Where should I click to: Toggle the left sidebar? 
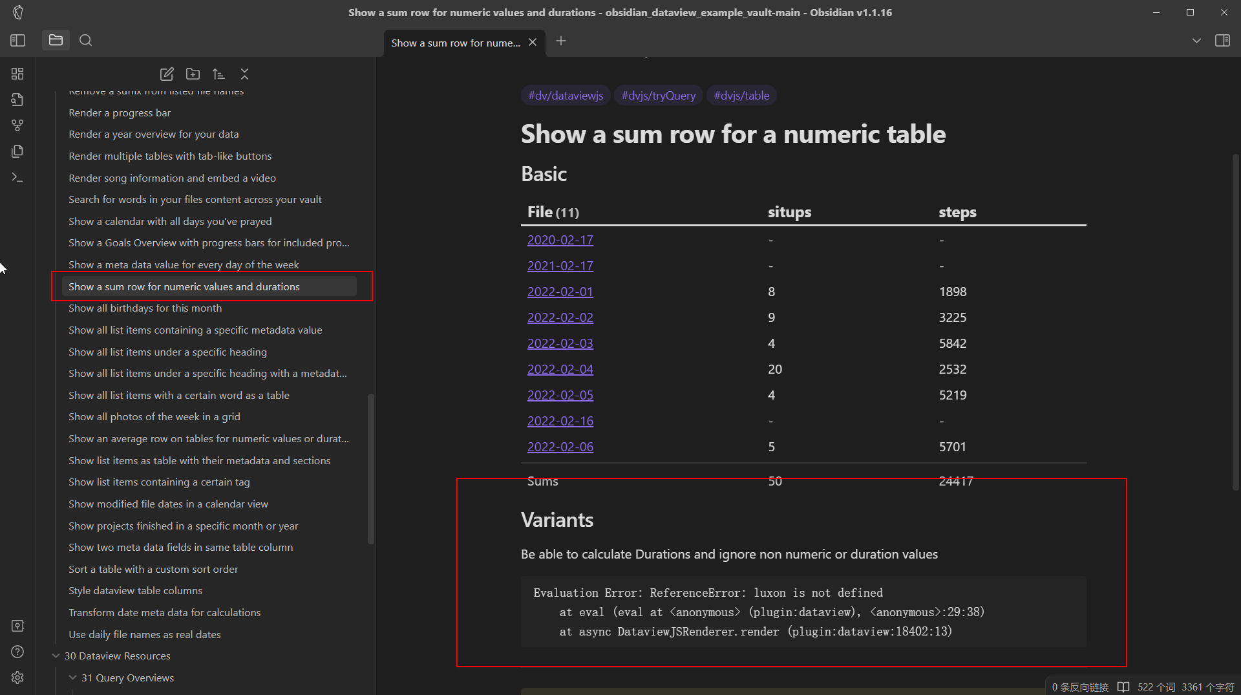17,39
